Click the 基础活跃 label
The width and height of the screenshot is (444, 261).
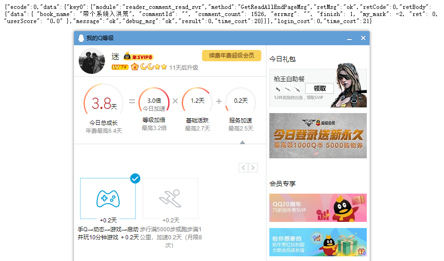pos(197,121)
